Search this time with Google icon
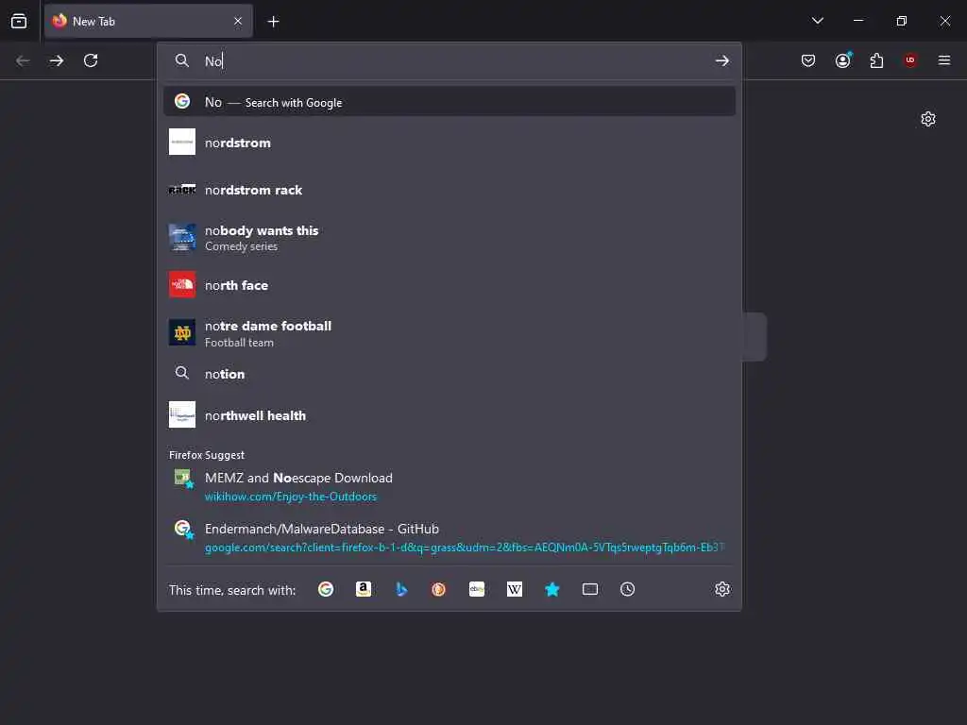Screen dimensions: 967x725 pyautogui.click(x=326, y=589)
